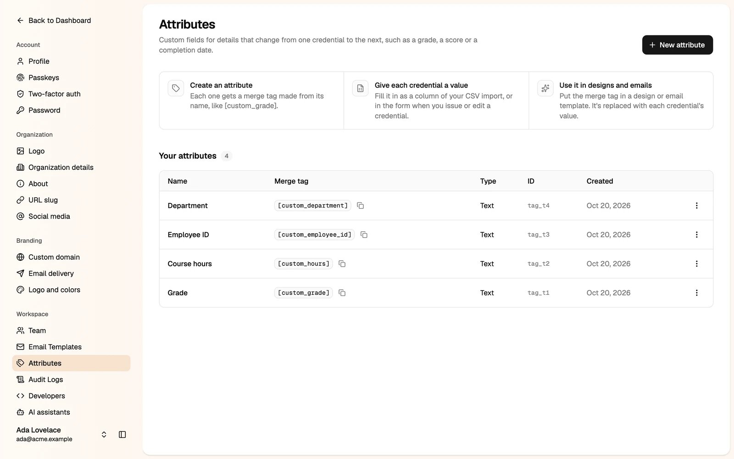Open the Passkeys page
Screen dimensions: 734x459
(71, 78)
